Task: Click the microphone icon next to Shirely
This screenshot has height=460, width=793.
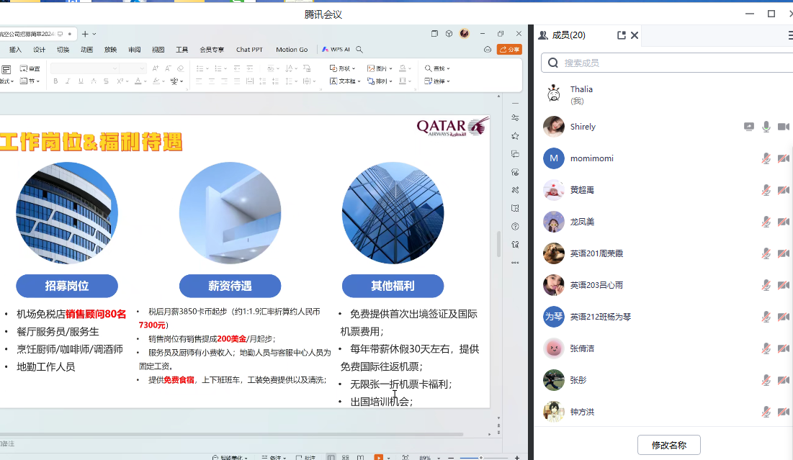Action: point(766,127)
